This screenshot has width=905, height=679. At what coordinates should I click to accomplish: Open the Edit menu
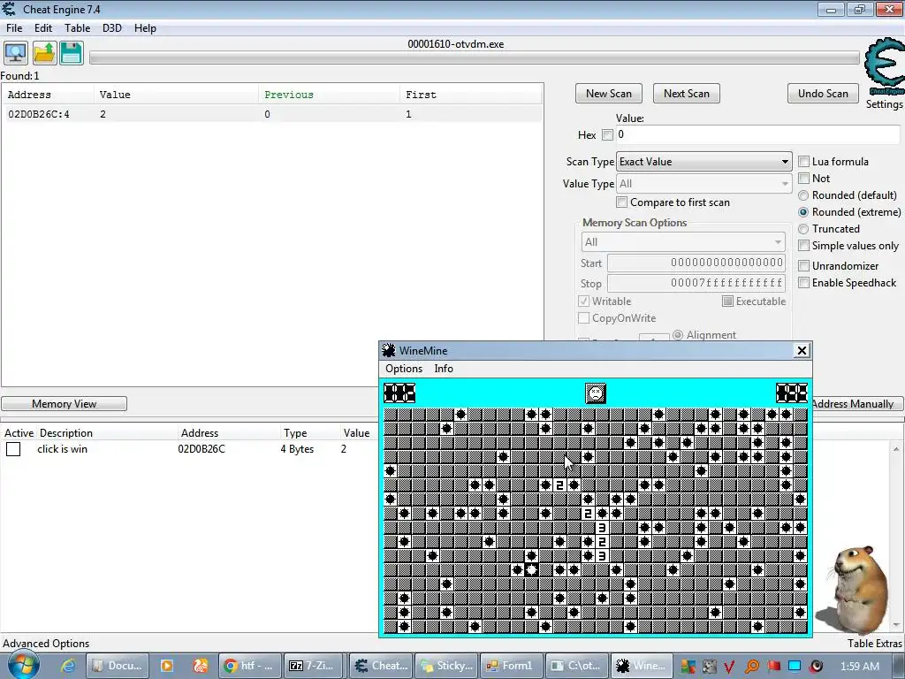[x=43, y=27]
